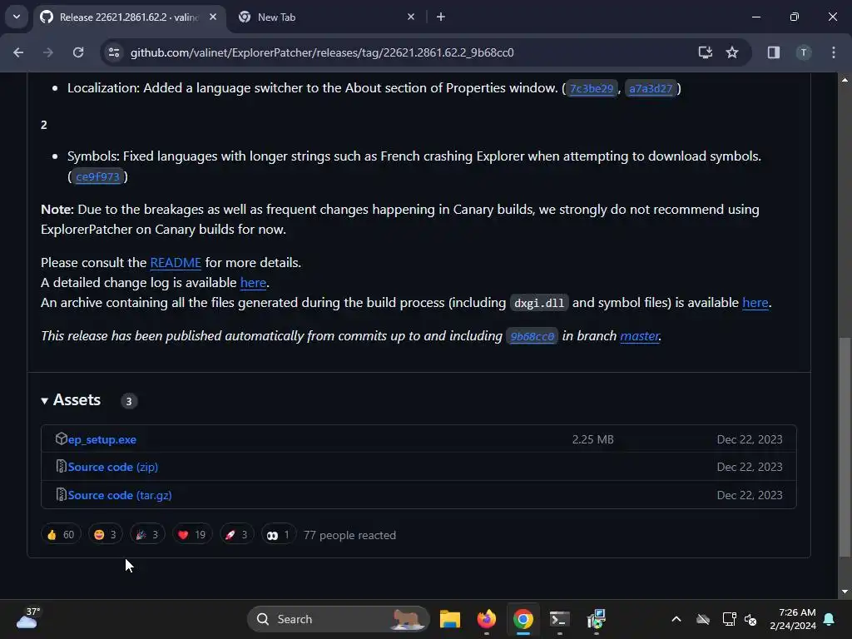The image size is (852, 639).
Task: Open commit a7a3d27 link
Action: click(x=651, y=88)
